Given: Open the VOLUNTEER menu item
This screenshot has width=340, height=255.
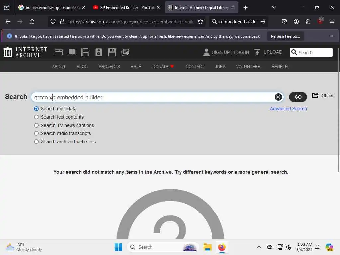Looking at the screenshot, I should click(x=248, y=66).
